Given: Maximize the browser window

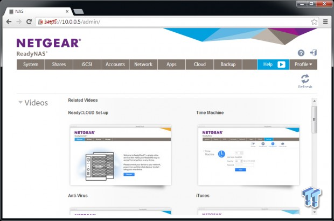Looking at the screenshot, I should tap(311, 4).
